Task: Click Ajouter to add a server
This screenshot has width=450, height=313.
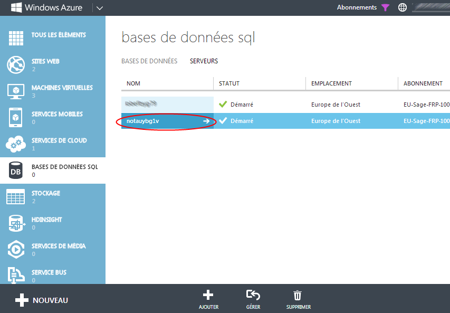Action: pyautogui.click(x=208, y=299)
